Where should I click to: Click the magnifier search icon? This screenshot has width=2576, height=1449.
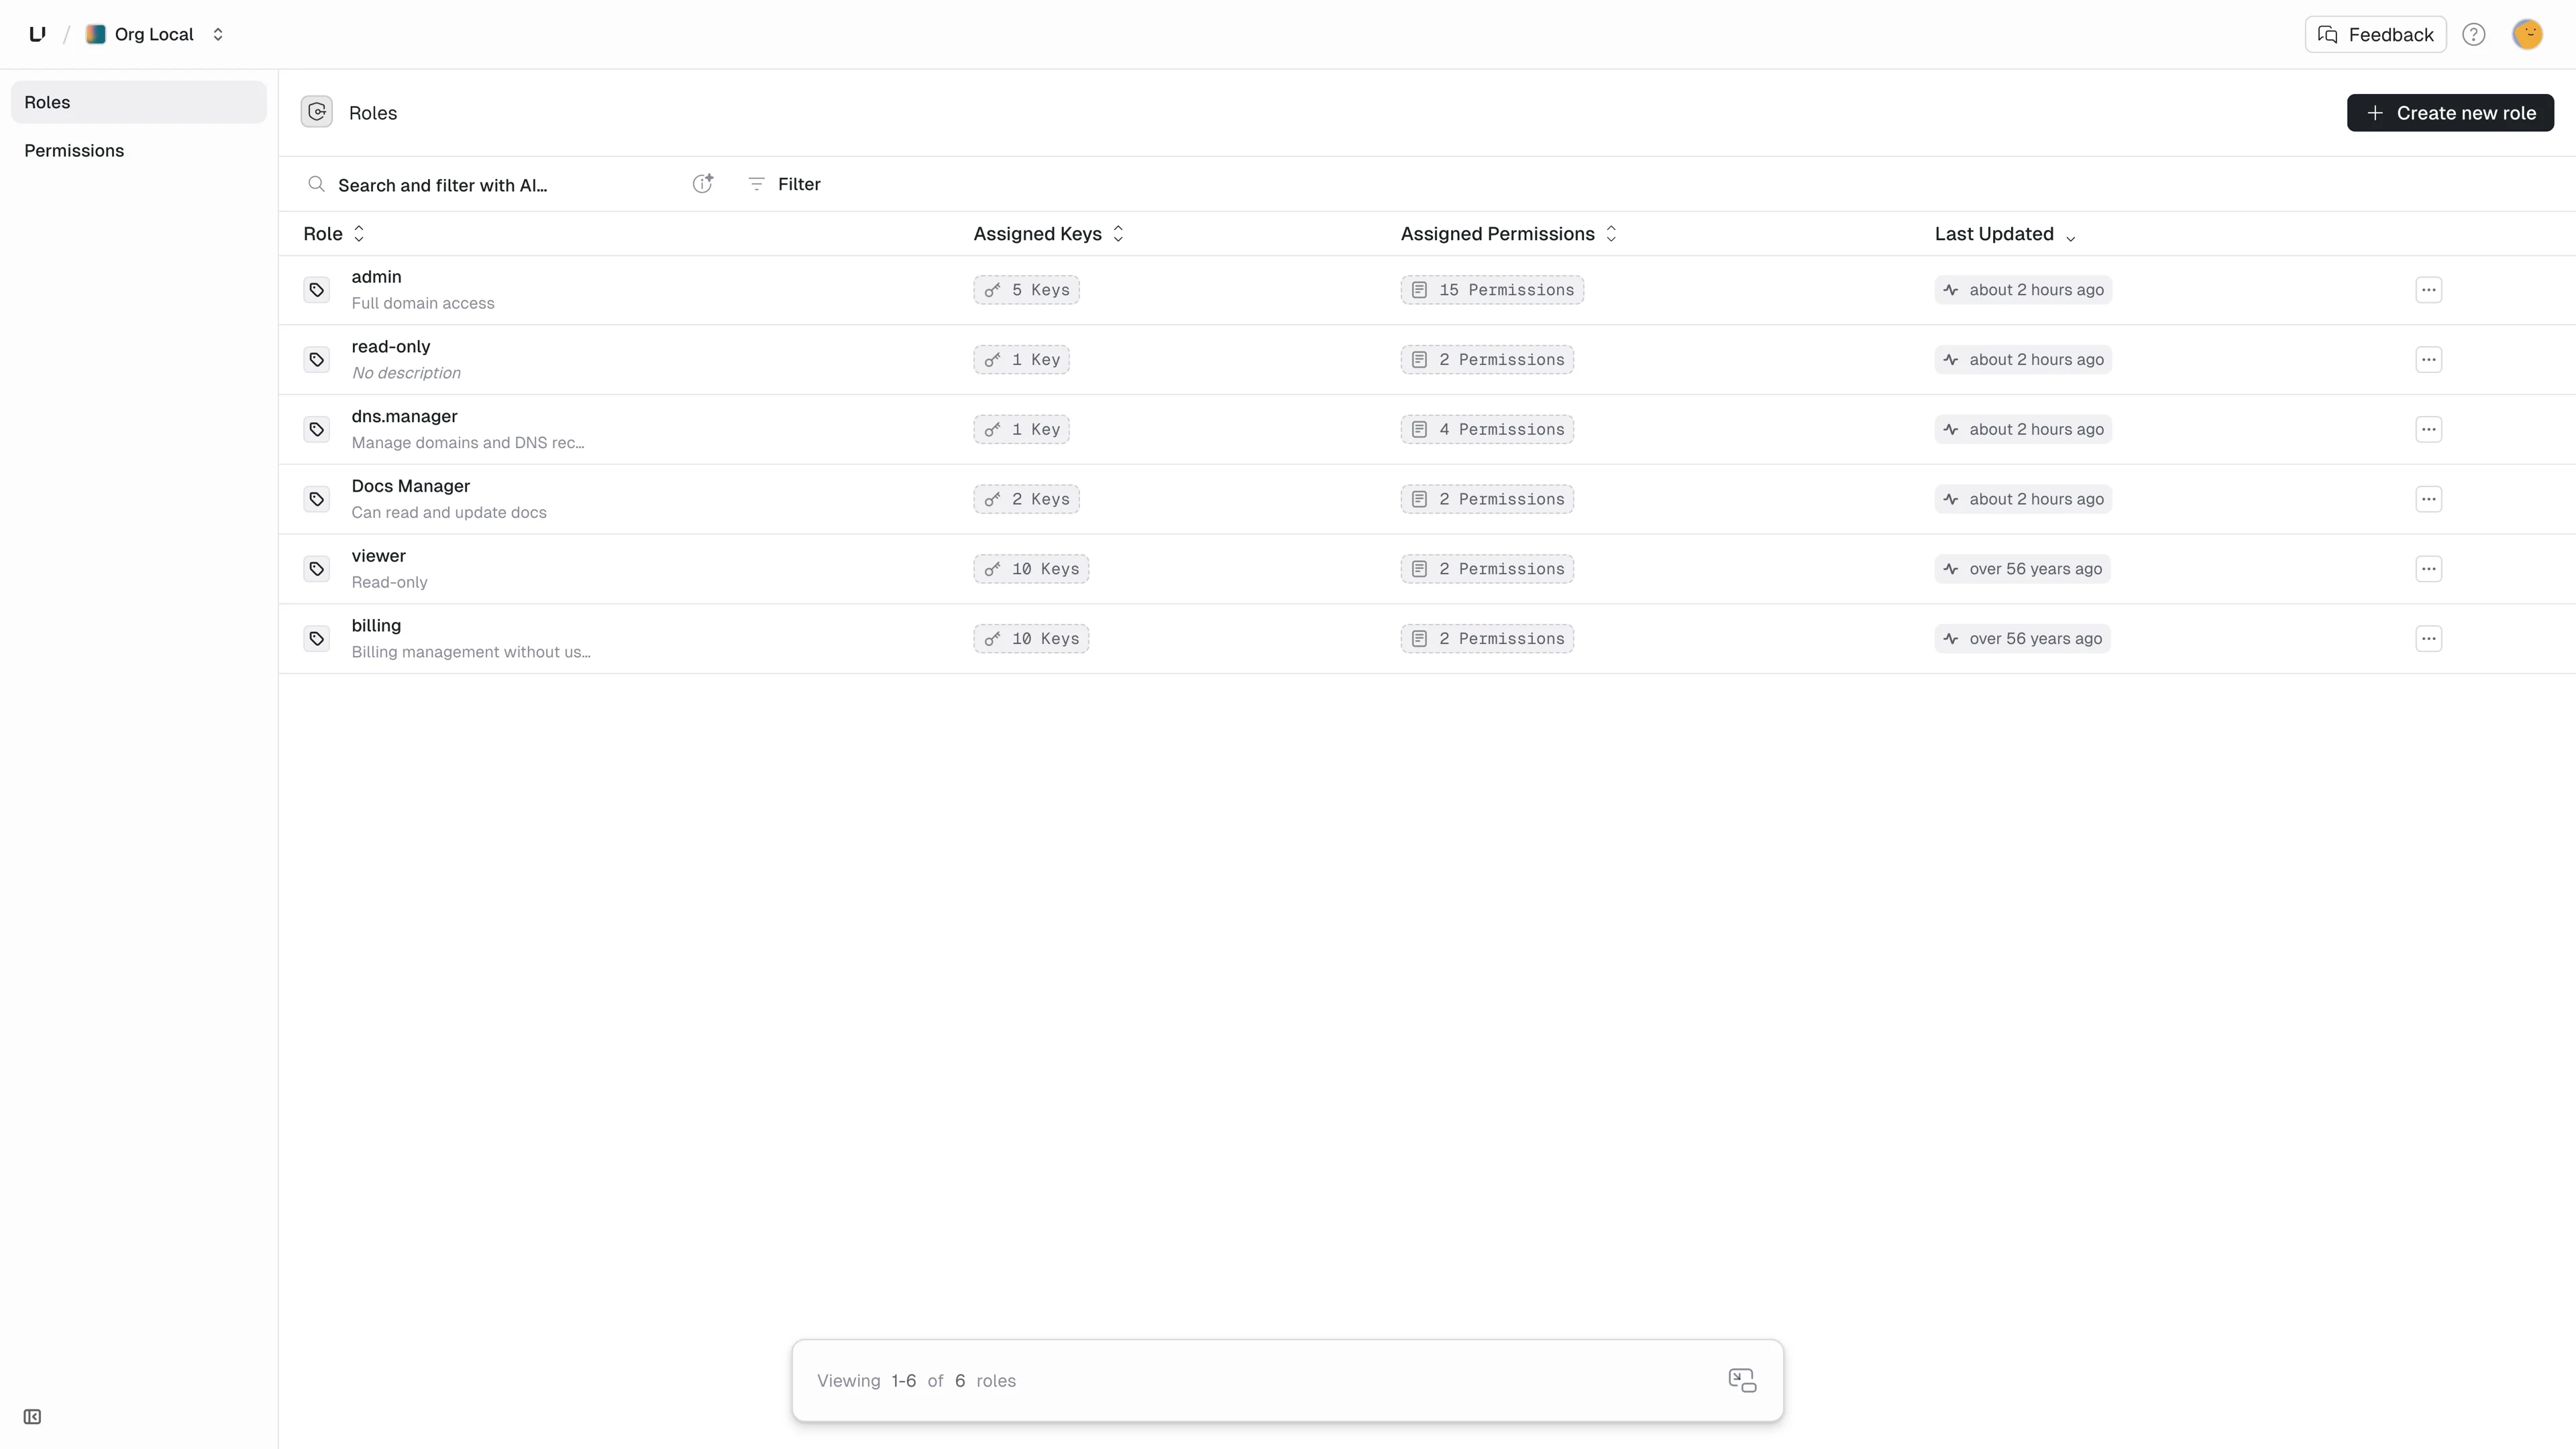316,184
